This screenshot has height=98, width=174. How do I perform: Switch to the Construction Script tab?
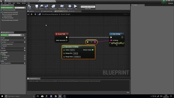pos(47,11)
